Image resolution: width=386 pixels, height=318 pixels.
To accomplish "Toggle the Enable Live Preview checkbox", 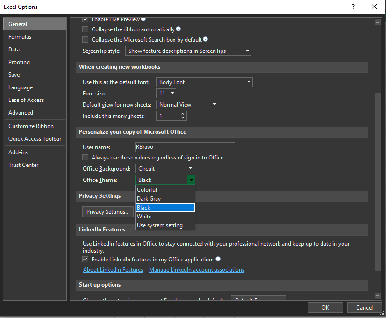I will [85, 19].
